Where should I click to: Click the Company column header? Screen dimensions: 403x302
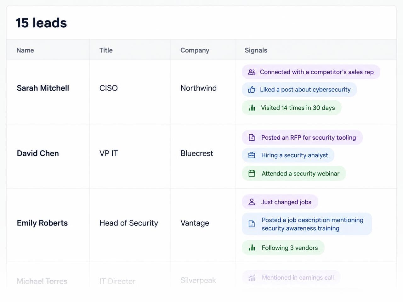(195, 50)
